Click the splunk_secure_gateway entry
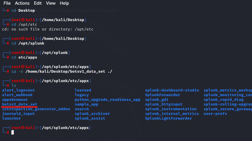 click(x=228, y=109)
